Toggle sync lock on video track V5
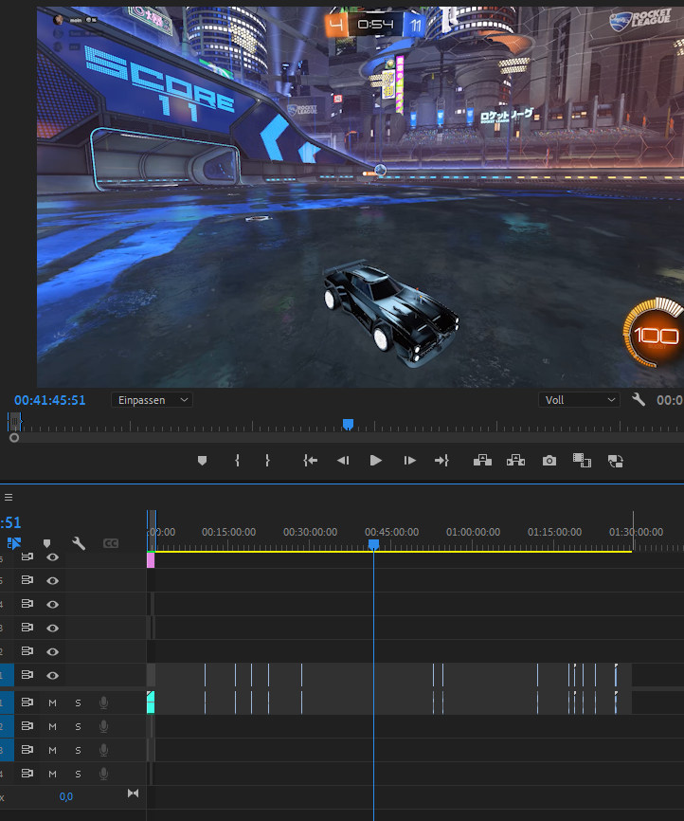The image size is (684, 821). 27,580
